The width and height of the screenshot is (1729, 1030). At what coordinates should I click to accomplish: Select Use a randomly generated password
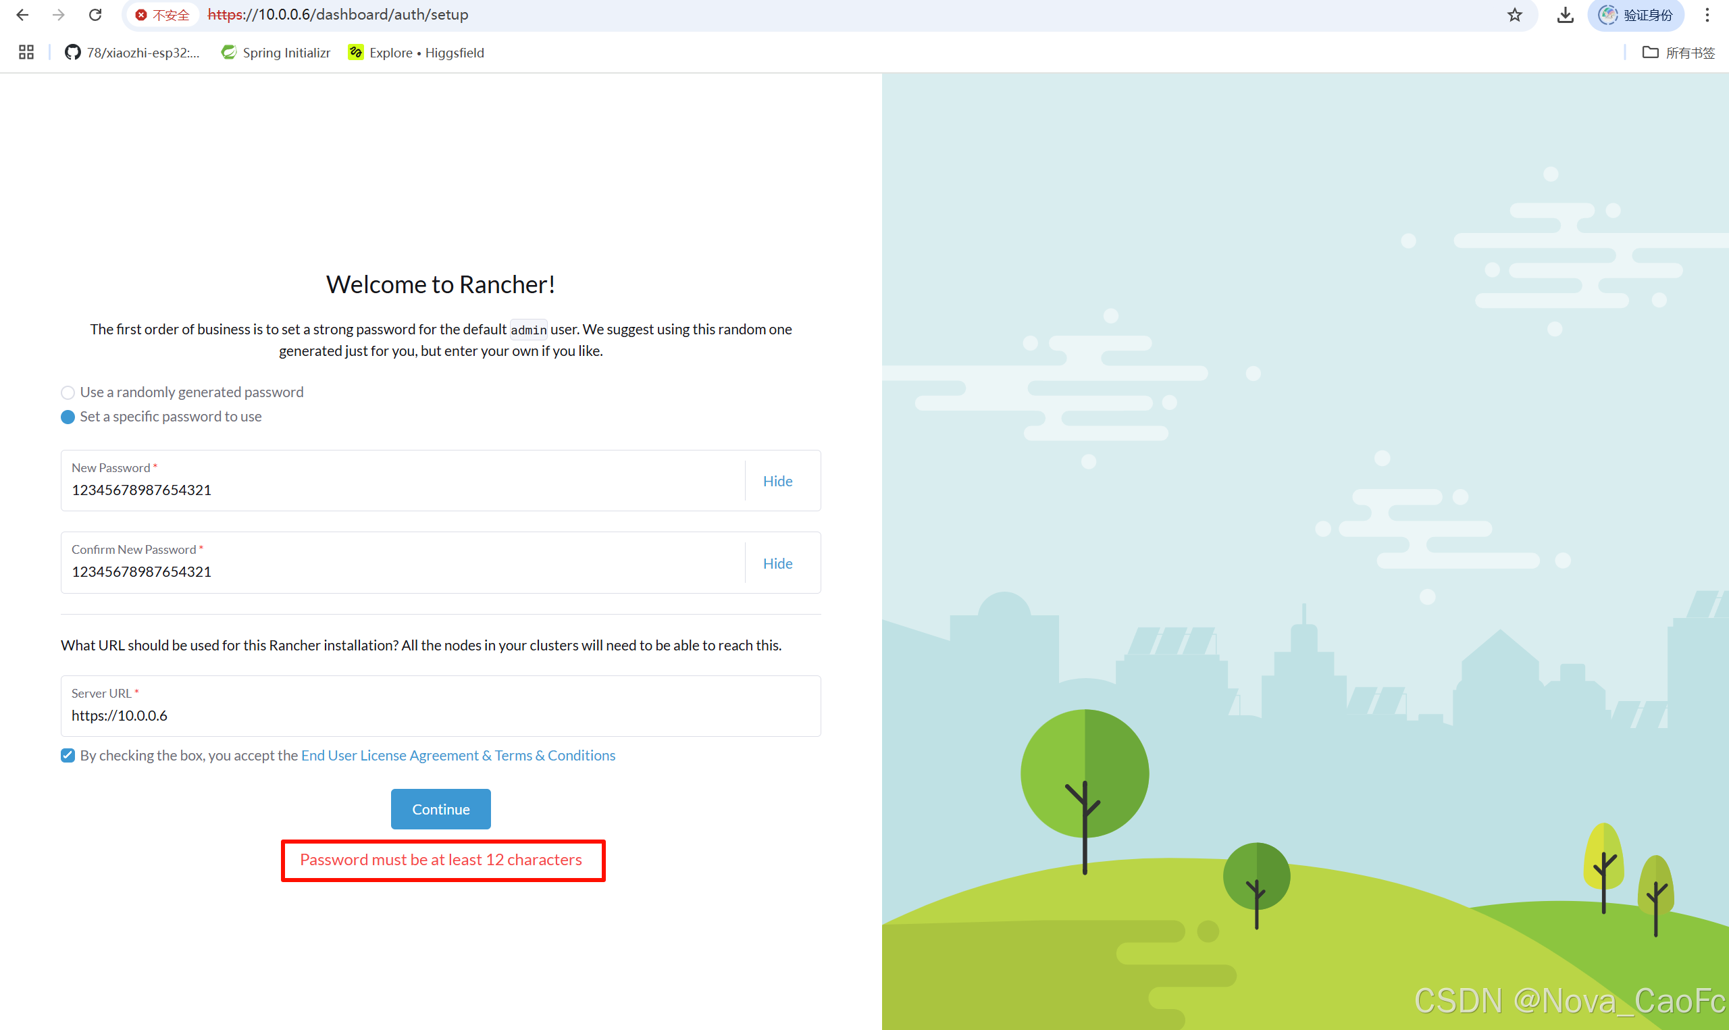pyautogui.click(x=182, y=392)
